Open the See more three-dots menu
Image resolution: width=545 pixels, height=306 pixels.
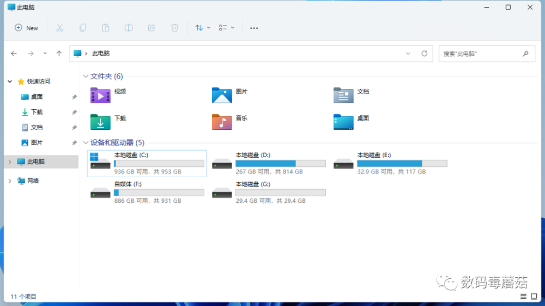coord(254,28)
